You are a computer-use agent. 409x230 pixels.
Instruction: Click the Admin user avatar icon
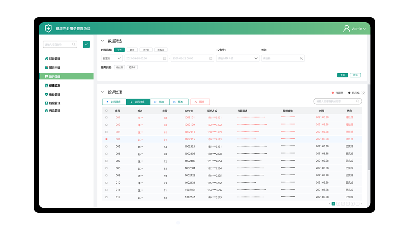347,28
